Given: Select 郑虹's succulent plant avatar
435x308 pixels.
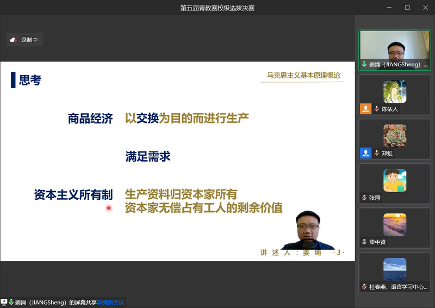Looking at the screenshot, I should coord(394,136).
